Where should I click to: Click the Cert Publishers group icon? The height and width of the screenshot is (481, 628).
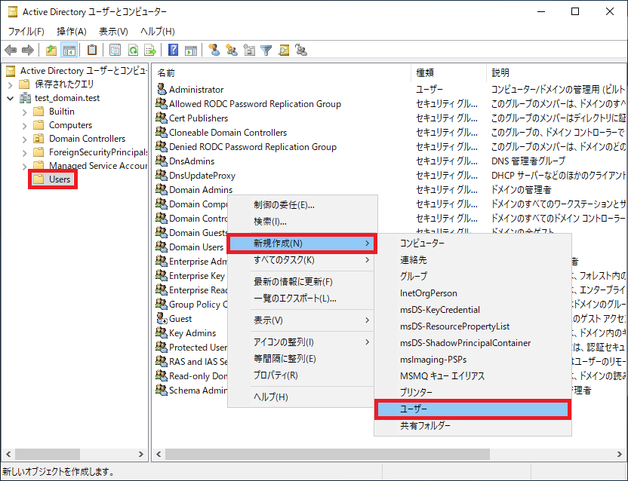[162, 118]
